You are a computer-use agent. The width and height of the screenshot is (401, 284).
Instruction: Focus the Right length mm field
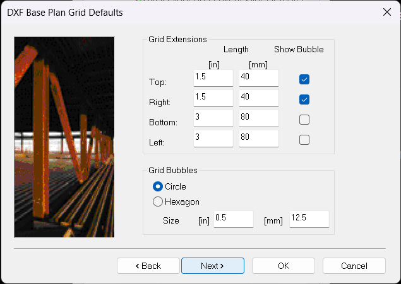pos(258,98)
